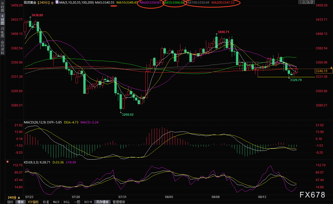Click the MACD(26,12,9) indicator label
Image resolution: width=333 pixels, height=204 pixels.
[35, 122]
